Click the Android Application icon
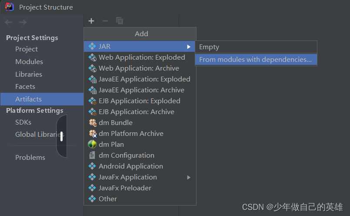This screenshot has height=216, width=350. [92, 166]
